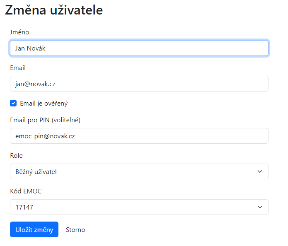The height and width of the screenshot is (246, 288).
Task: Click the chevron arrow of Role select
Action: click(260, 171)
